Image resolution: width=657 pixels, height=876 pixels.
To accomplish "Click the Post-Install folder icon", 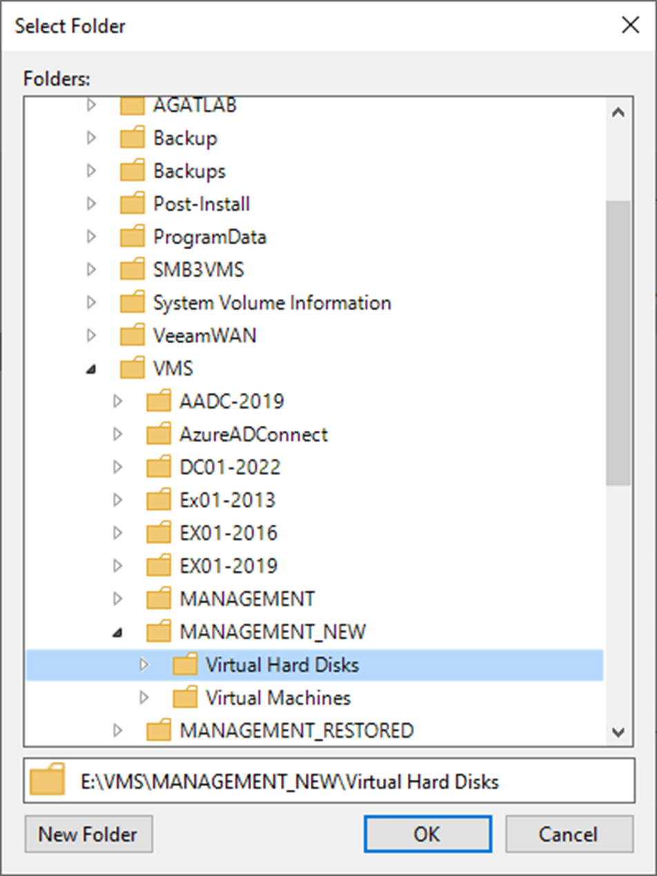I will (x=132, y=204).
